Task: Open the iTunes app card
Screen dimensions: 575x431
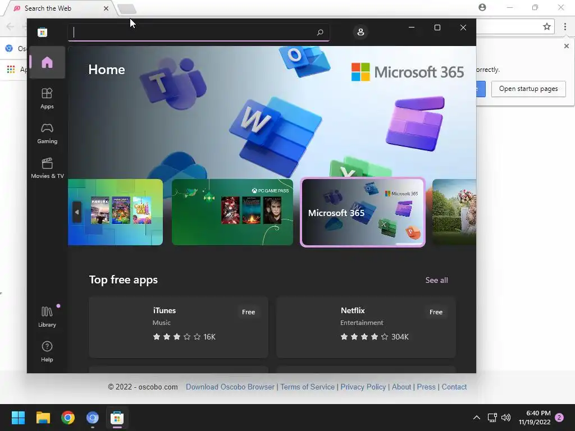Action: coord(178,327)
